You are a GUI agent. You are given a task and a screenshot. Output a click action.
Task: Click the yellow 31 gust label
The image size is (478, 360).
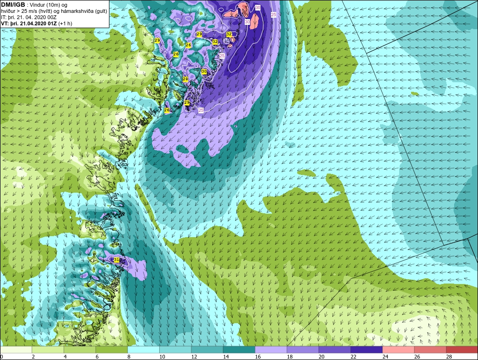116,260
